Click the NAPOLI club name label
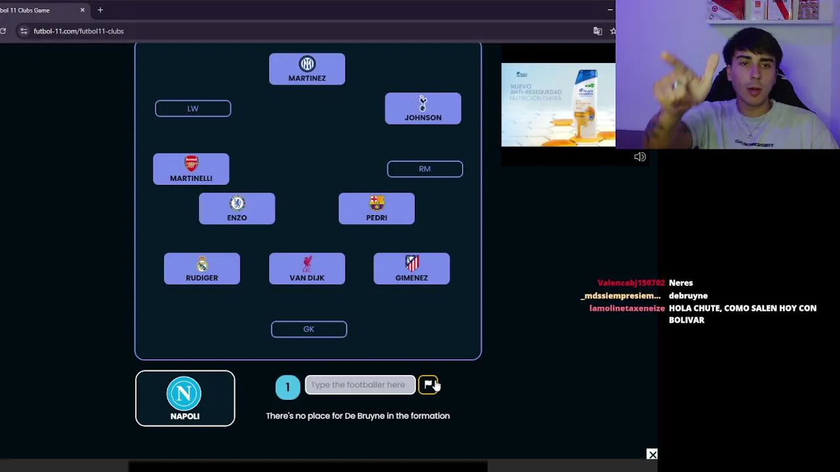The image size is (840, 472). [x=184, y=416]
